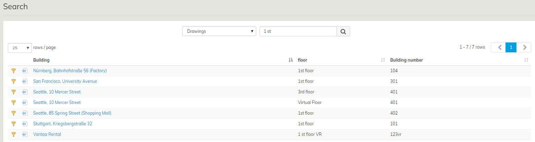Open the rows per page dropdown

click(x=20, y=48)
